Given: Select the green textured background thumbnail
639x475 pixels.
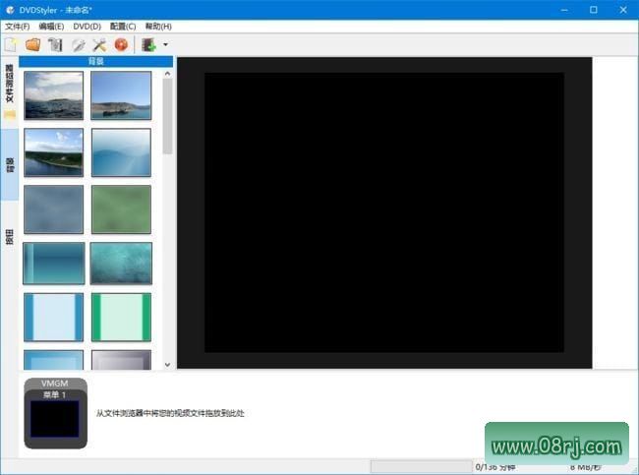Looking at the screenshot, I should (x=121, y=209).
